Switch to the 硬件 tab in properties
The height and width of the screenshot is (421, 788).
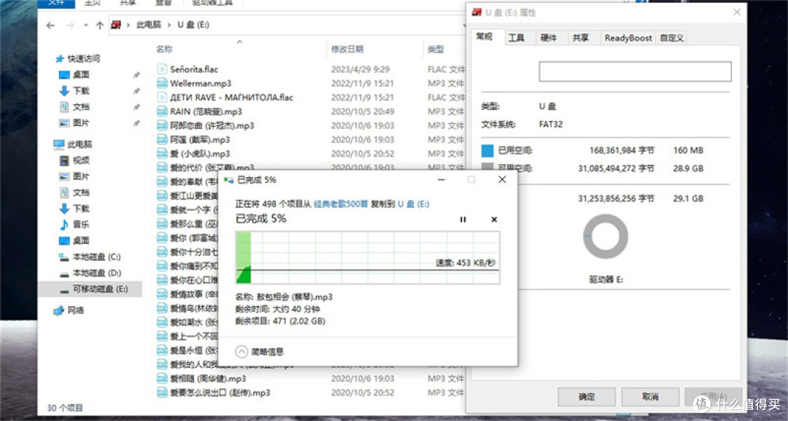(548, 38)
